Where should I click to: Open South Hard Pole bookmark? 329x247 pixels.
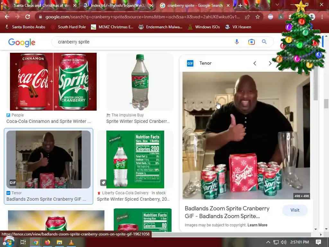point(69,27)
